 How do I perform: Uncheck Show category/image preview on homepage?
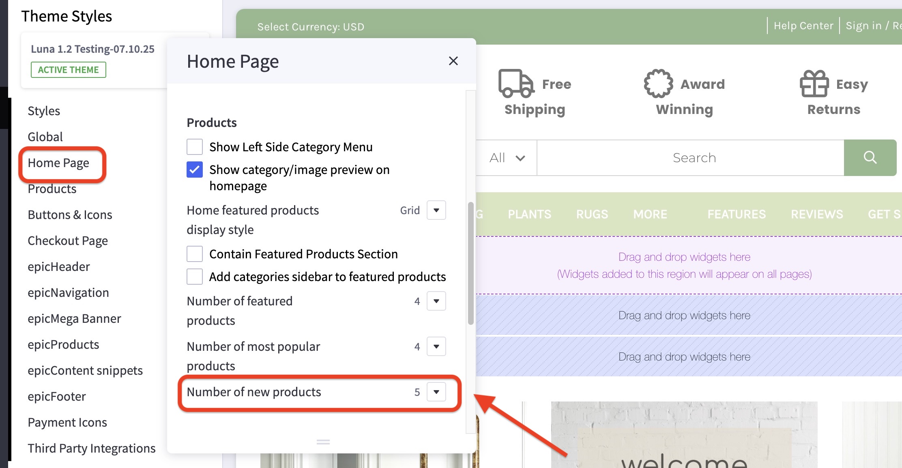[194, 170]
